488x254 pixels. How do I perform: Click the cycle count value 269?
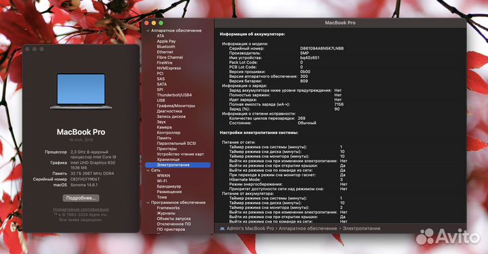(x=301, y=119)
